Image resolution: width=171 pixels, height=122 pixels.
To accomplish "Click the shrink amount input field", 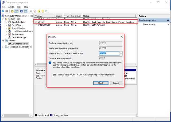I will click(110, 53).
